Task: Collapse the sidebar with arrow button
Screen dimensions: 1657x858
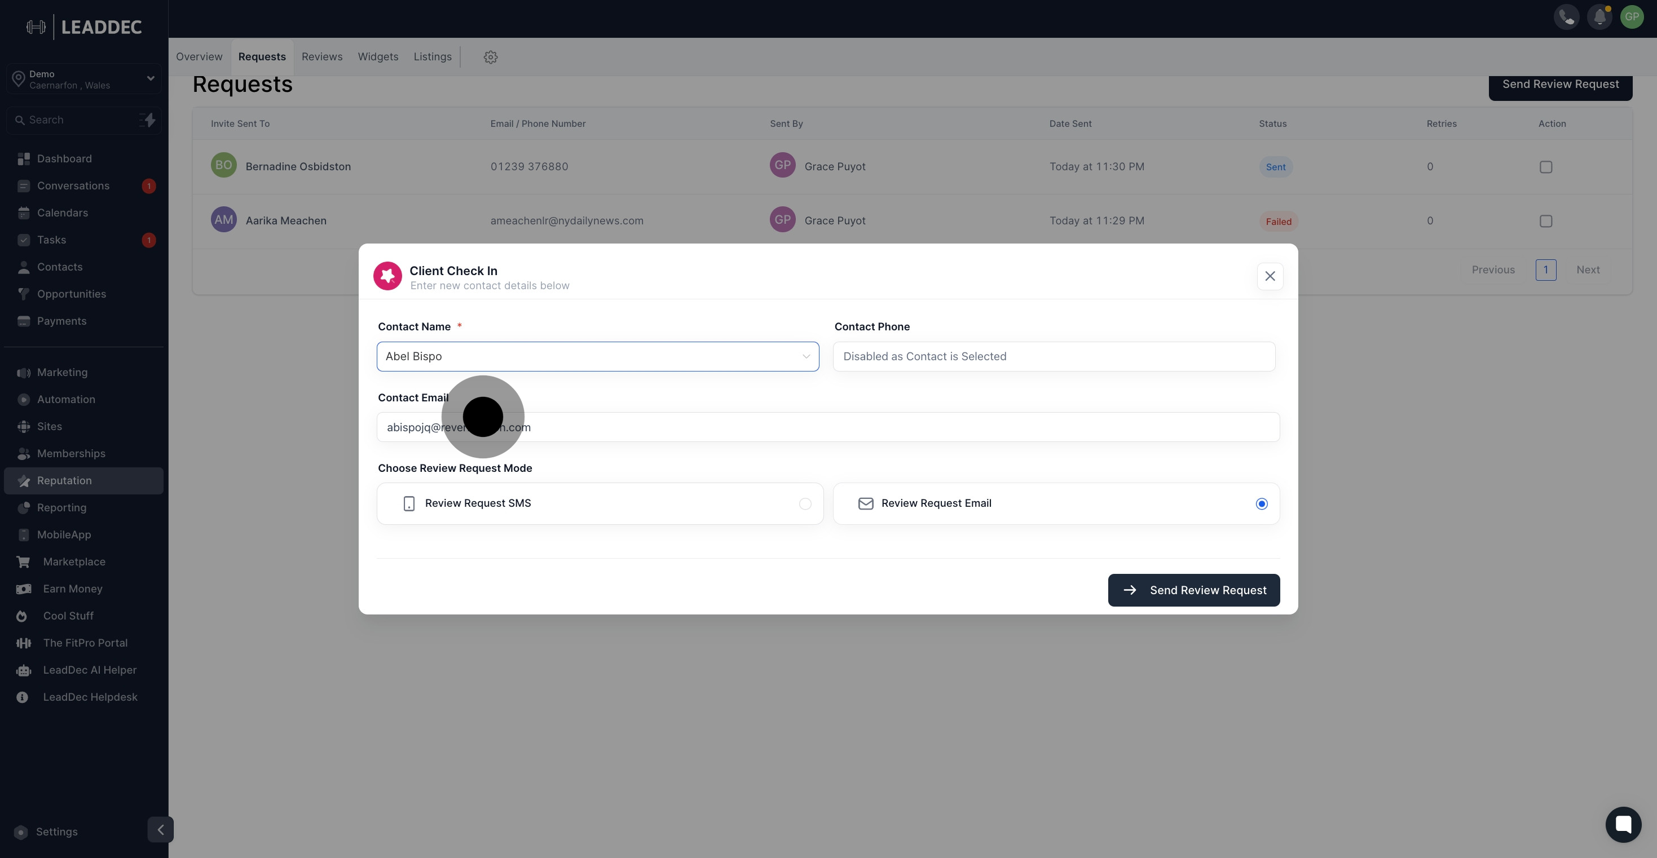Action: coord(160,829)
